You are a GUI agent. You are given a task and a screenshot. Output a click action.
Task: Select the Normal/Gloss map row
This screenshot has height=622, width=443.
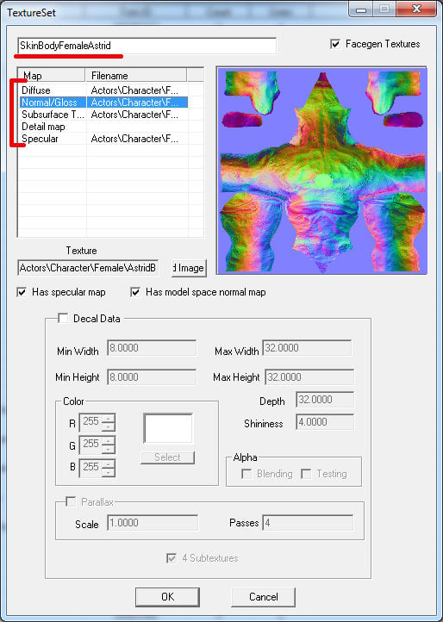[x=103, y=103]
